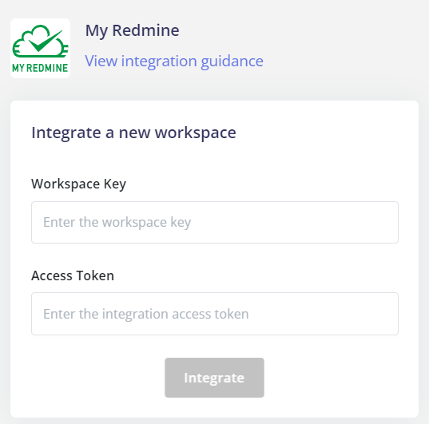429x424 pixels.
Task: Click the word guidance in the link
Action: pos(232,61)
